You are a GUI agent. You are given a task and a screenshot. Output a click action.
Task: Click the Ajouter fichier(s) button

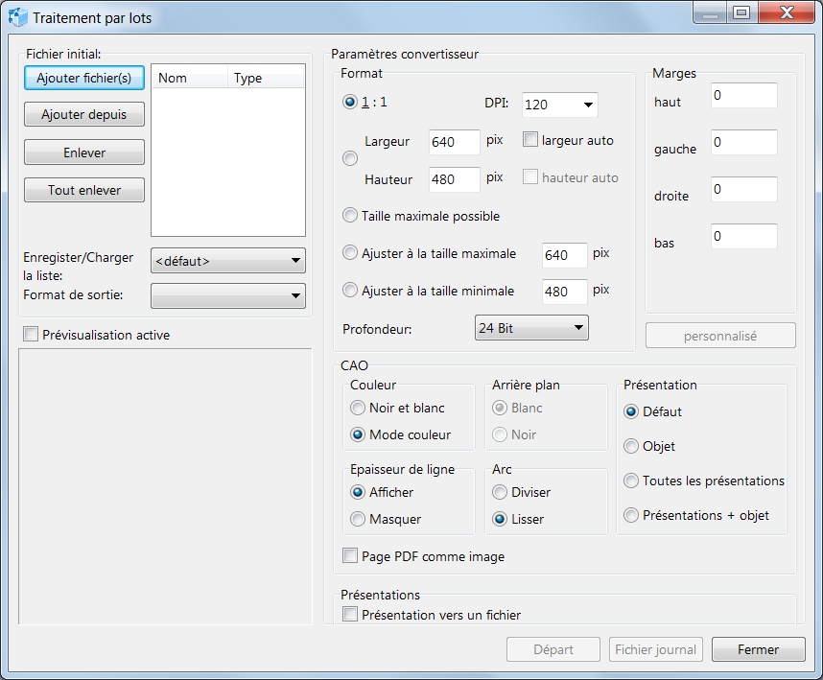84,78
